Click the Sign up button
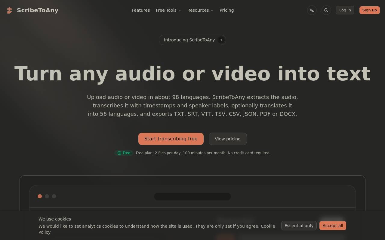The image size is (385, 240). 370,10
